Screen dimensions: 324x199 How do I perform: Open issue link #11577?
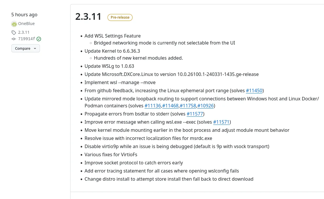pos(195,114)
